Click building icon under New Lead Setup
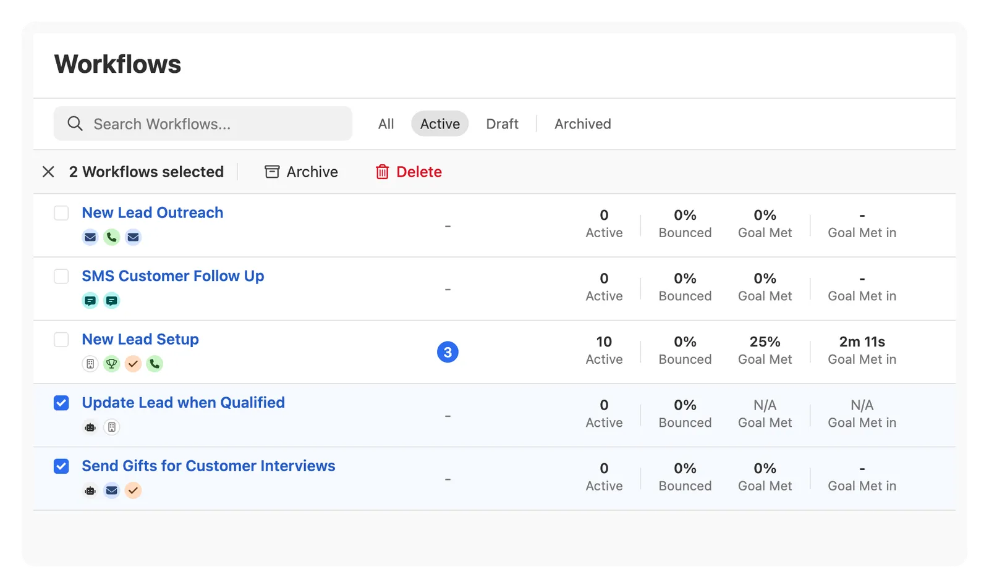 (x=90, y=364)
